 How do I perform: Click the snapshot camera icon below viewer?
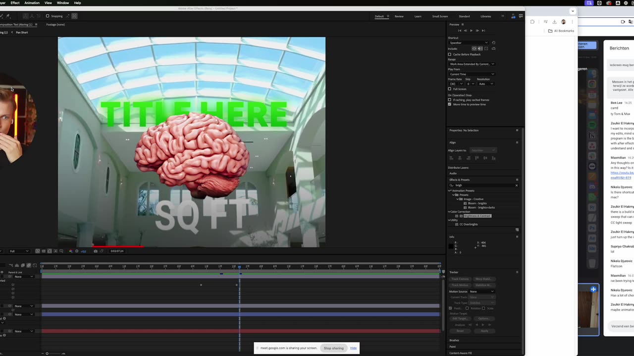pos(96,251)
